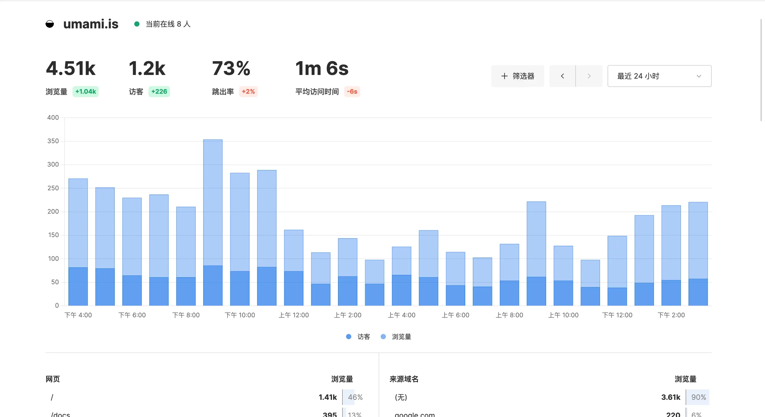765x417 pixels.
Task: Click the vertical page scrollbar
Action: click(762, 70)
